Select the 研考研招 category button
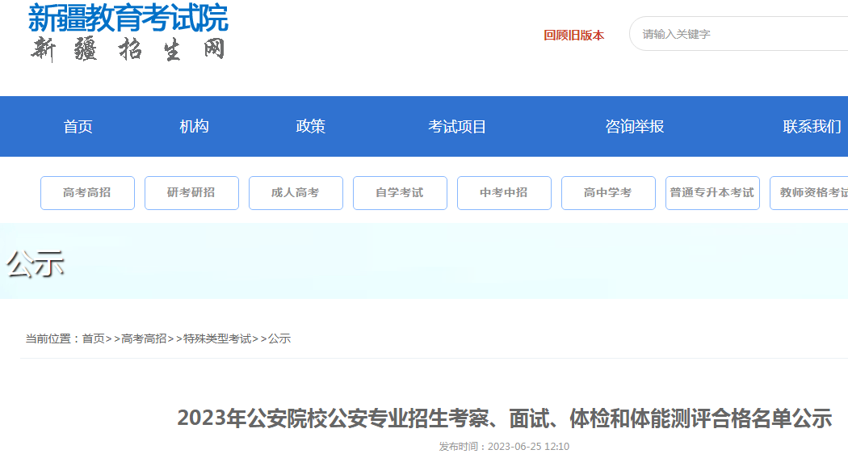This screenshot has width=848, height=454. [x=191, y=192]
